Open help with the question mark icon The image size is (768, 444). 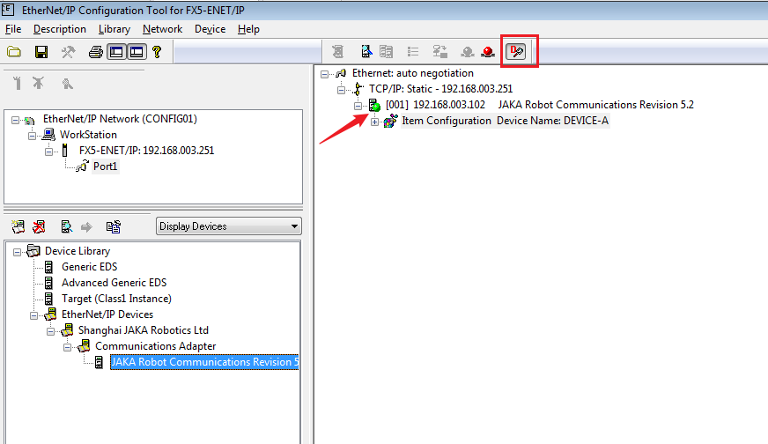tap(158, 52)
